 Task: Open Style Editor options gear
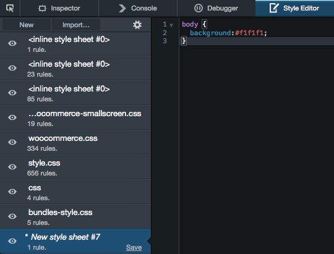(137, 25)
